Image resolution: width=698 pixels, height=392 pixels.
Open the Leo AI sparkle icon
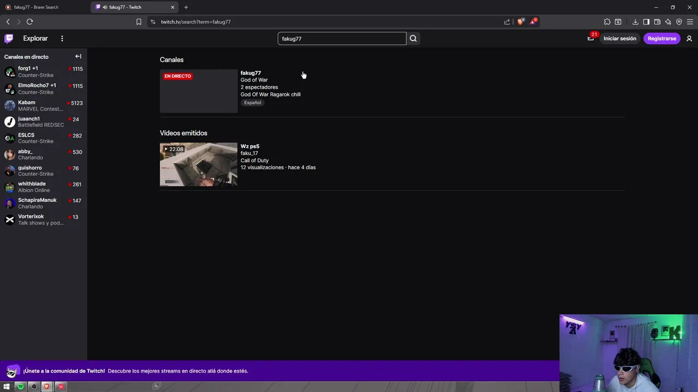pyautogui.click(x=668, y=22)
